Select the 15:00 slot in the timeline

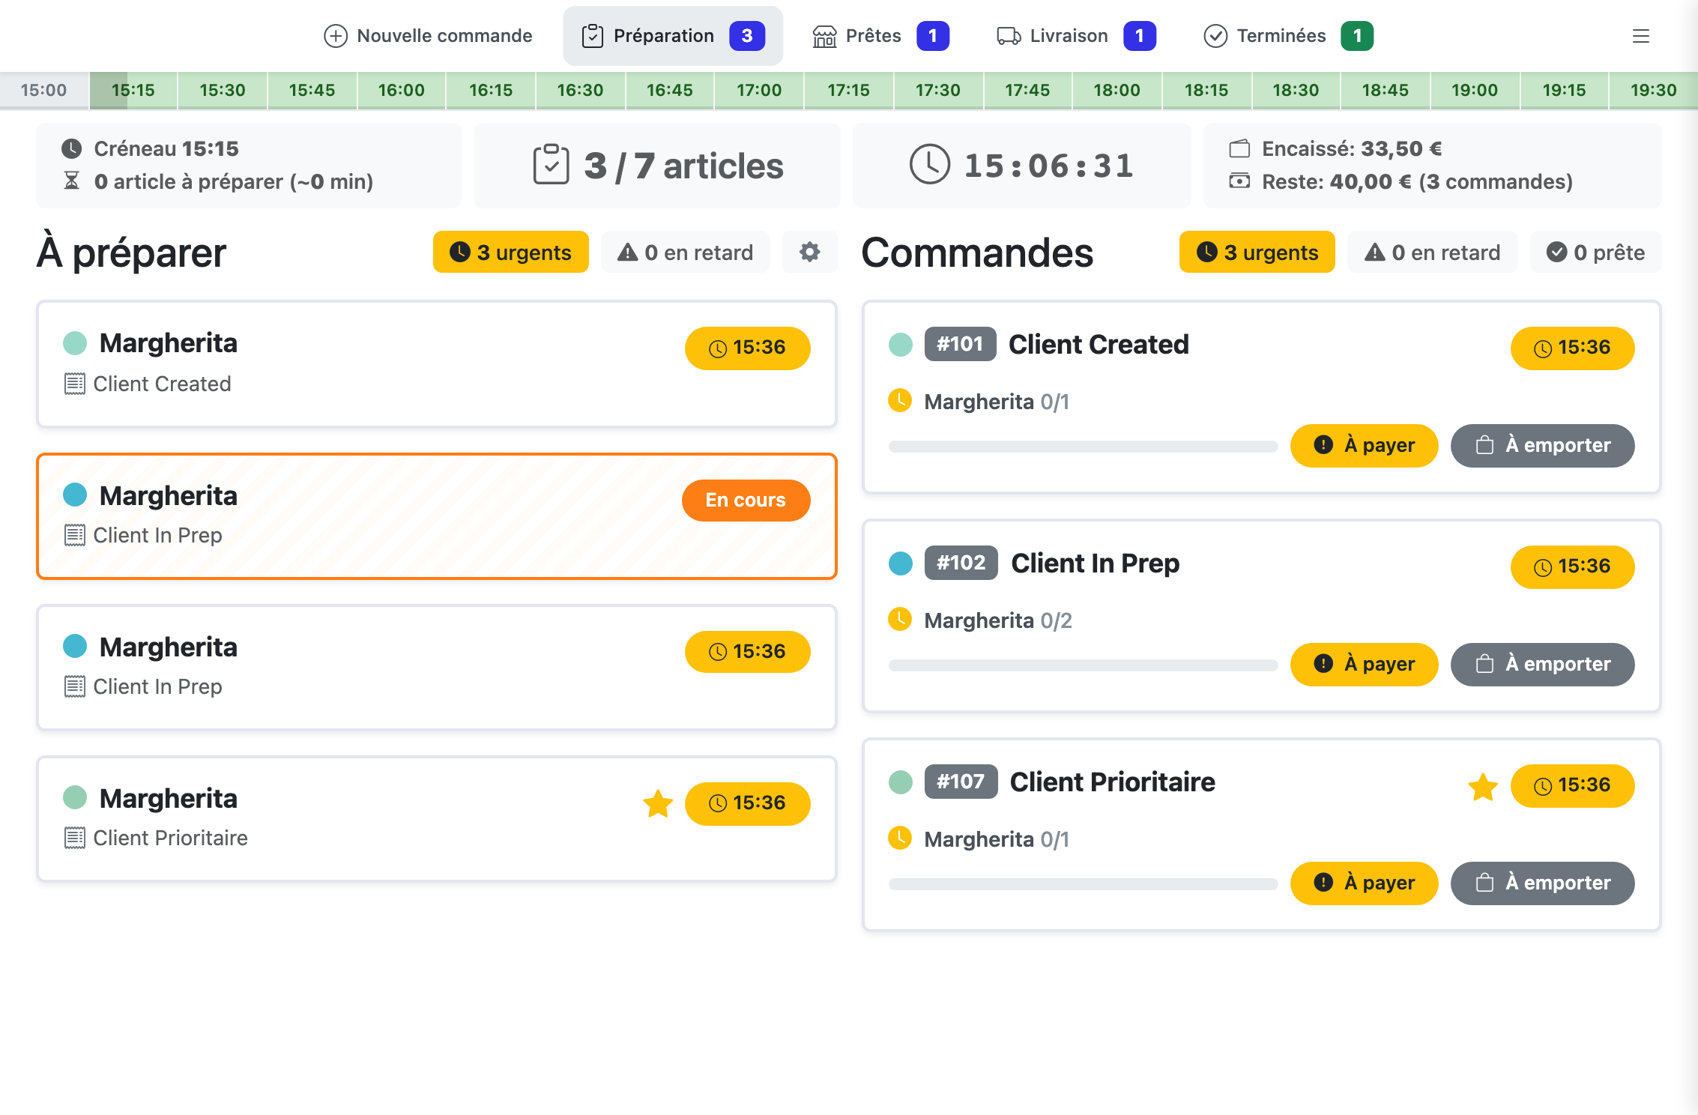(44, 91)
